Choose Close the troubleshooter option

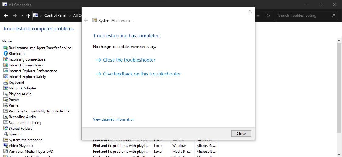coord(125,60)
